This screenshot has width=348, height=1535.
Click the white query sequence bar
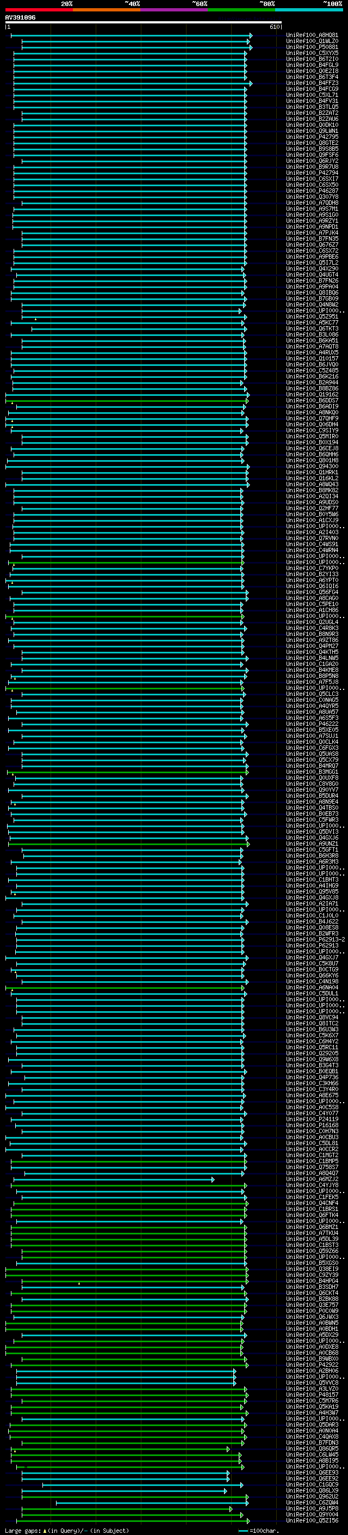tap(144, 23)
